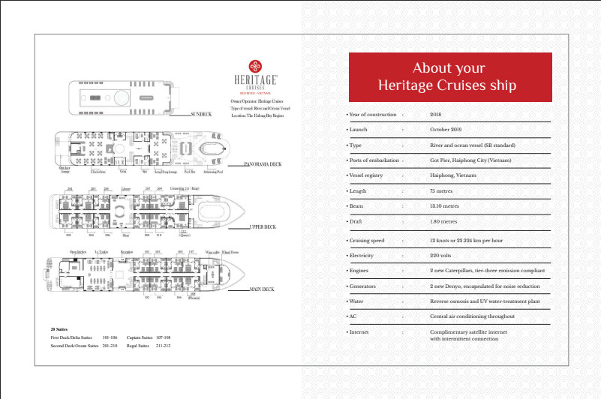Click the value '1.80 metres'
Screen dimensions: 601x399
(x=443, y=221)
